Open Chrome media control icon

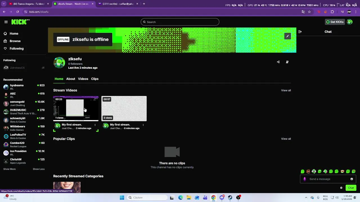tap(342, 12)
